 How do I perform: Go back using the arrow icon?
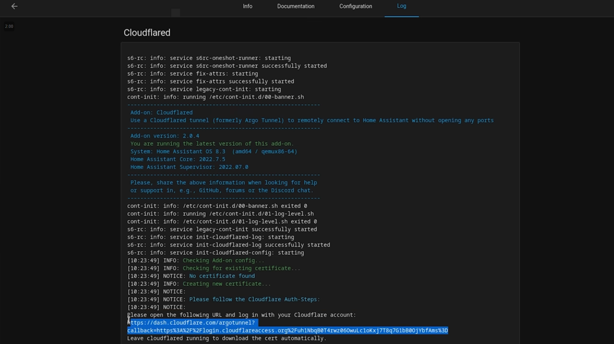pyautogui.click(x=14, y=6)
